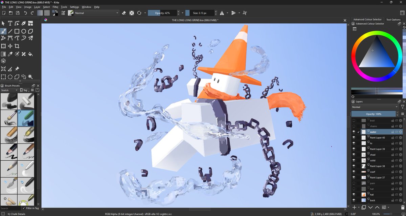Open the Filter menu
The height and width of the screenshot is (216, 406).
click(x=55, y=7)
